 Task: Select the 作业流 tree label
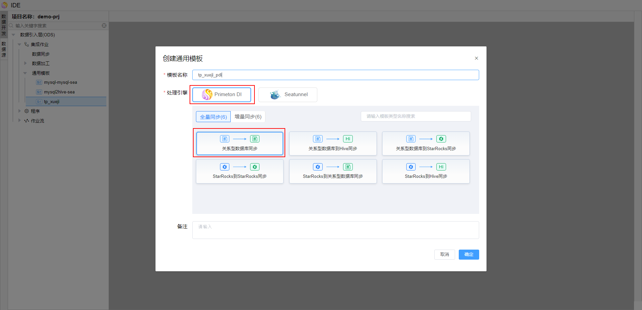click(x=37, y=121)
